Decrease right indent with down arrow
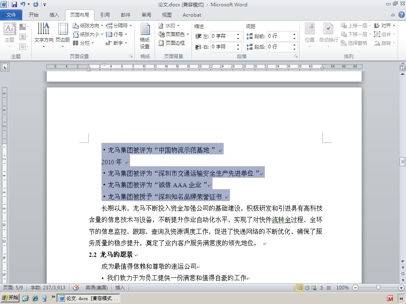Image resolution: width=406 pixels, height=304 pixels. (238, 49)
